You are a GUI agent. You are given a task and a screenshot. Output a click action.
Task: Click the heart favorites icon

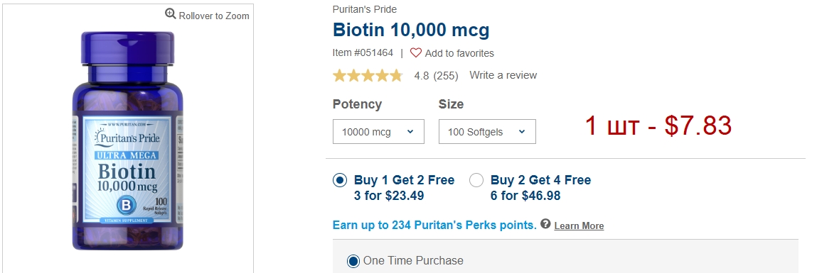415,53
